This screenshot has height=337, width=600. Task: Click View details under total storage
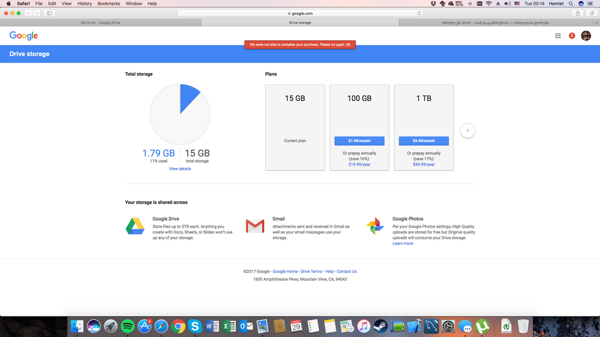point(180,168)
